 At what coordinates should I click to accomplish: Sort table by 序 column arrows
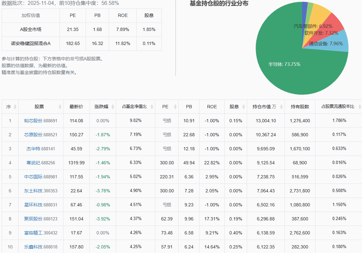point(15,107)
